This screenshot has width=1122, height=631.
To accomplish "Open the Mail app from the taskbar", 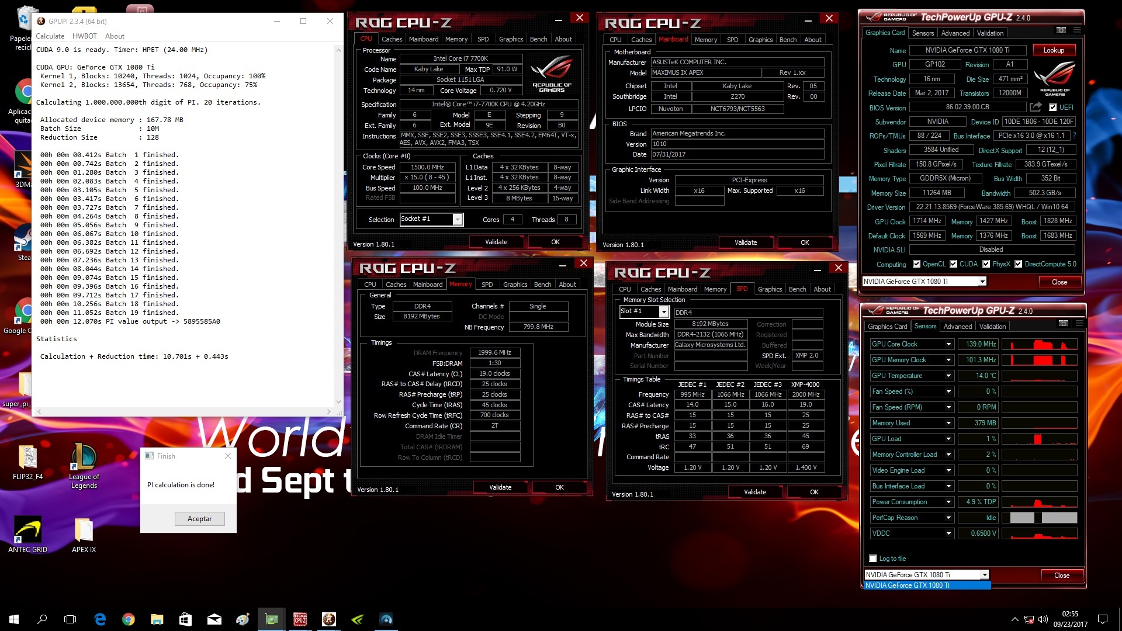I will click(214, 619).
